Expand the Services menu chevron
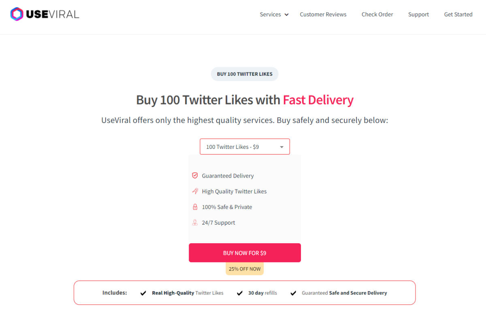The width and height of the screenshot is (486, 311). coord(286,15)
